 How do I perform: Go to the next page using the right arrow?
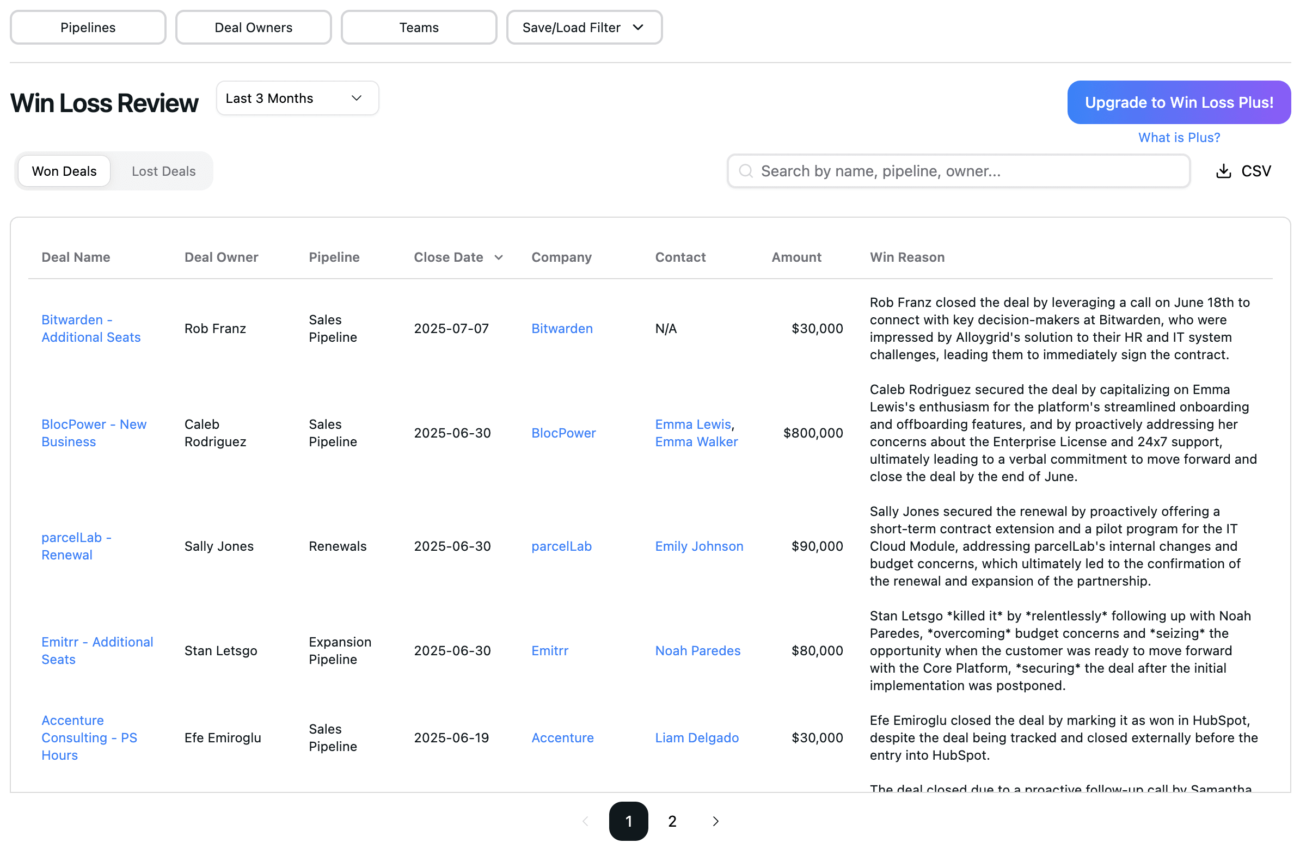(714, 821)
